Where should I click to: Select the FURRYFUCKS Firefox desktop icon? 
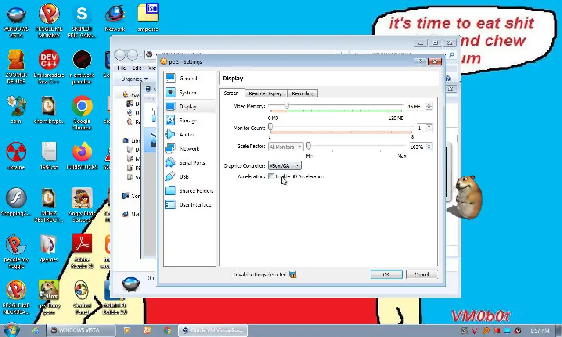click(82, 156)
